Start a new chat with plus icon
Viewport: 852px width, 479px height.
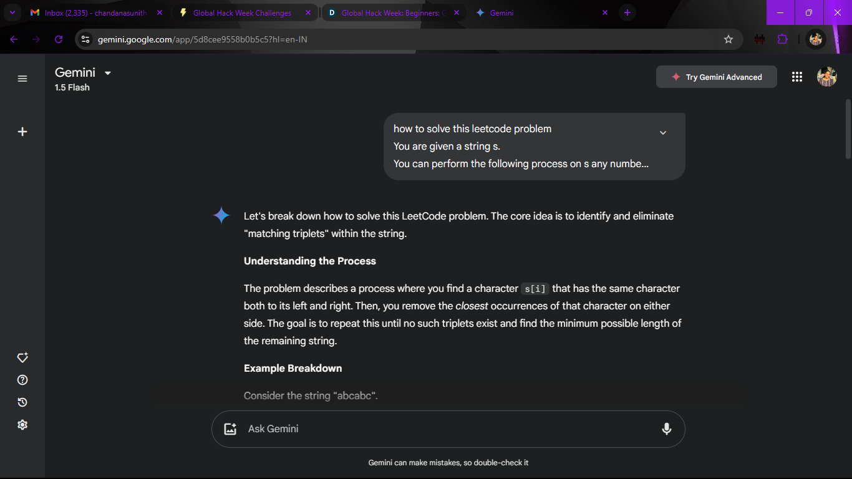22,132
